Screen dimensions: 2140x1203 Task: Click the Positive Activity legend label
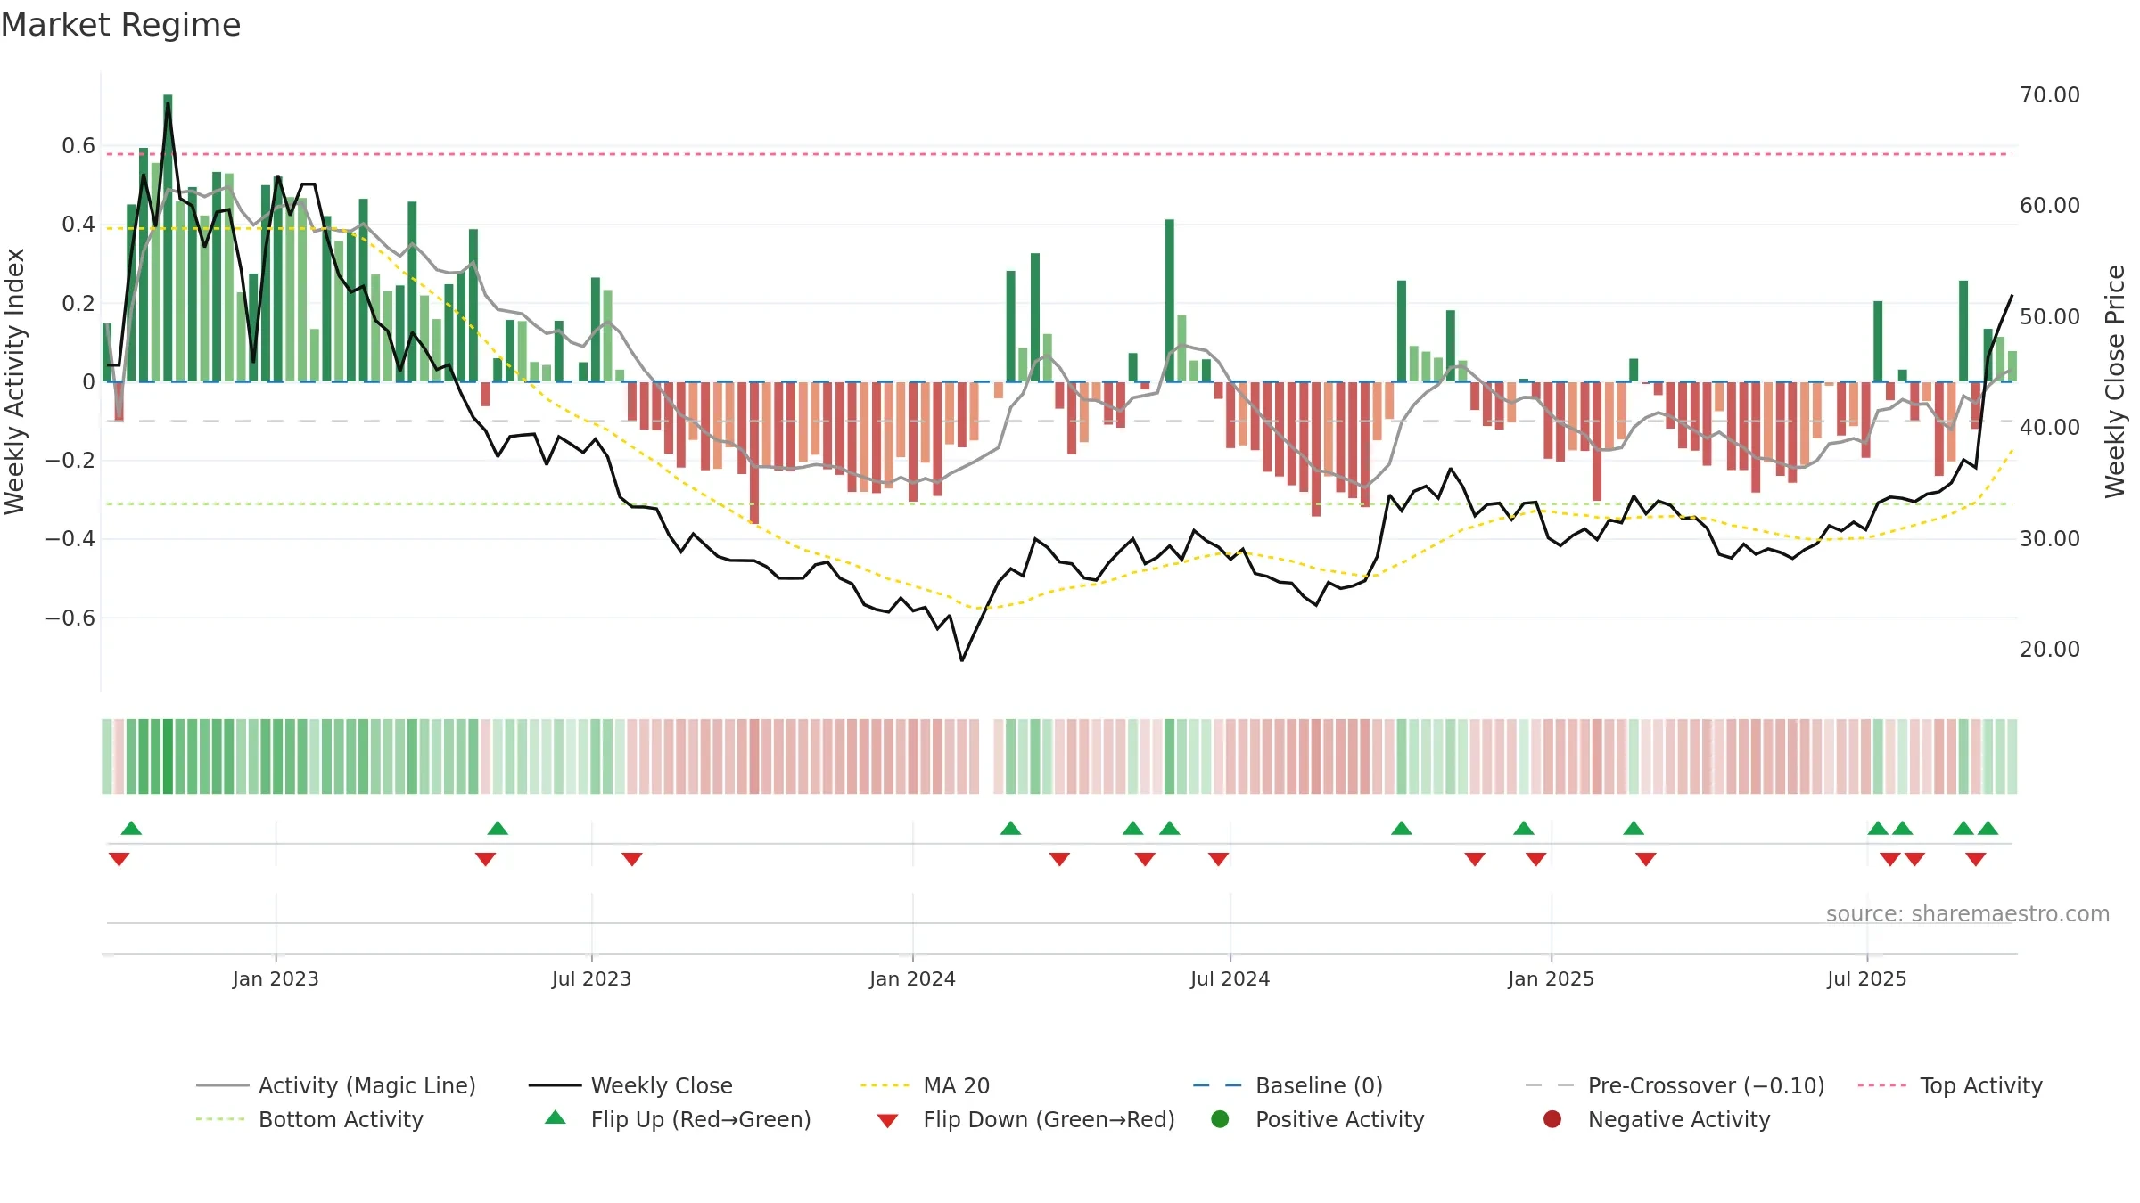coord(1339,1119)
